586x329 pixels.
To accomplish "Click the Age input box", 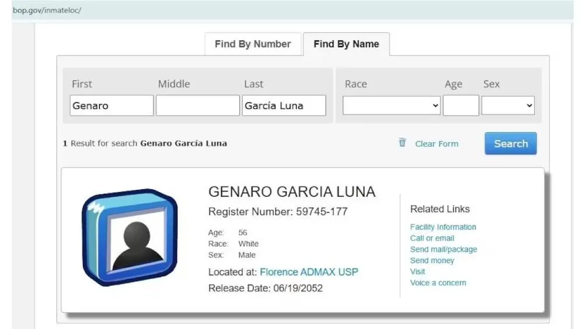I will 461,105.
